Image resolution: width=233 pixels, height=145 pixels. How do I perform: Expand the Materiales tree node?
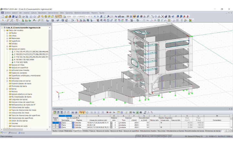tap(7, 38)
